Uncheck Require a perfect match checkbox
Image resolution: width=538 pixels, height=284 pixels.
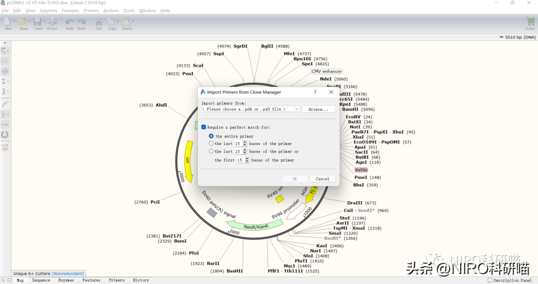204,128
